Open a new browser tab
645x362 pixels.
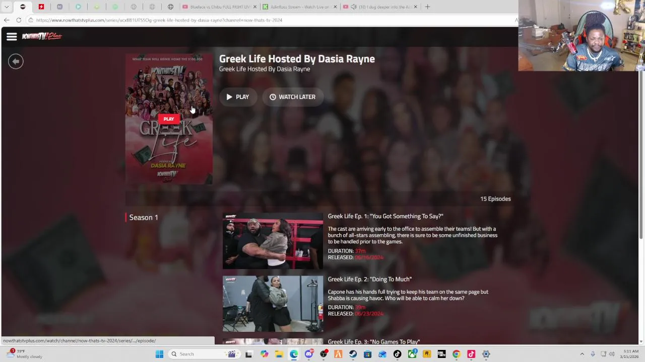(x=427, y=7)
